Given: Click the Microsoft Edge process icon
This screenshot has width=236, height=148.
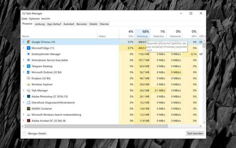Looking at the screenshot, I should 28,48.
